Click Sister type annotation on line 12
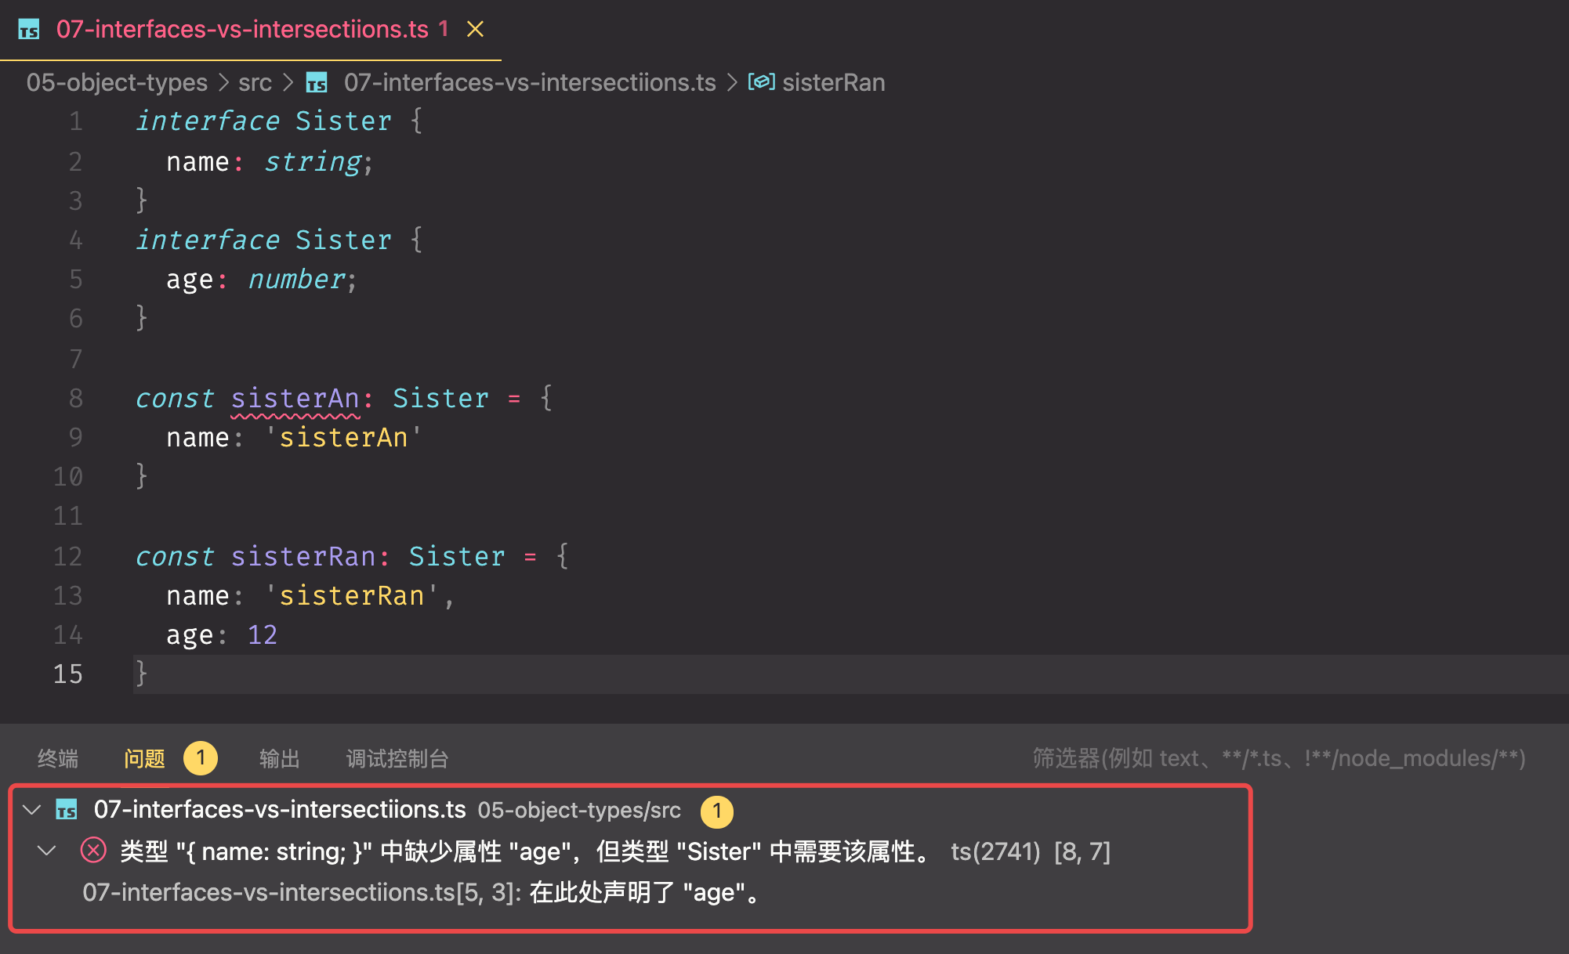Viewport: 1569px width, 954px height. pos(457,556)
